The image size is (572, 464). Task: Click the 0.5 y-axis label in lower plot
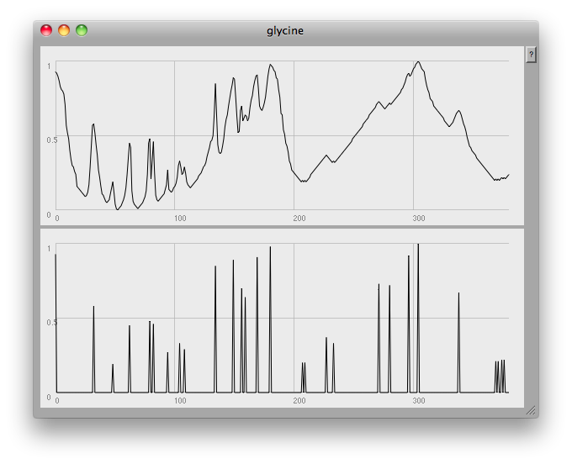coord(50,322)
